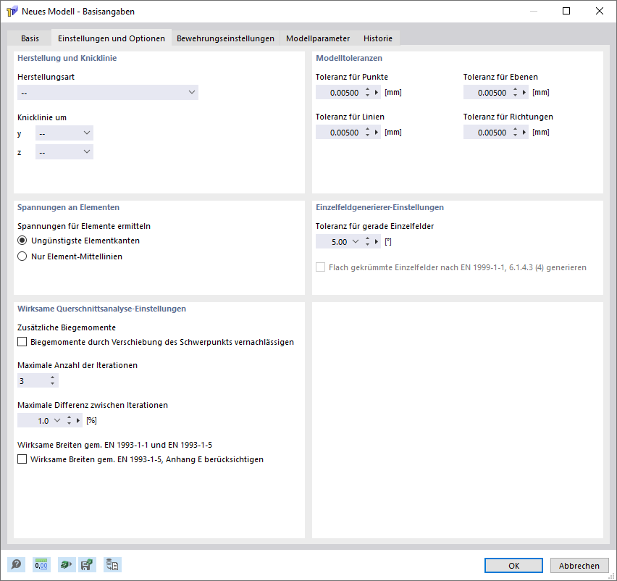Expand the 5.00 degree tolerance dropdown
The height and width of the screenshot is (581, 617).
click(356, 242)
